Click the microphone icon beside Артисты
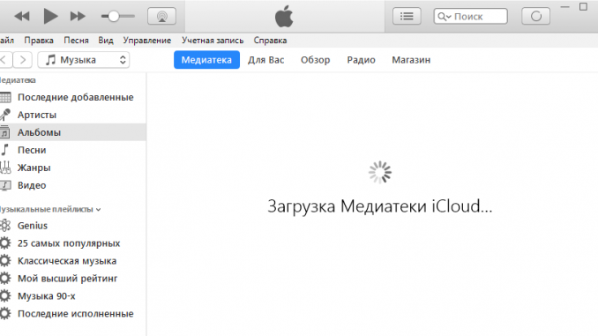598x336 pixels. coord(5,115)
